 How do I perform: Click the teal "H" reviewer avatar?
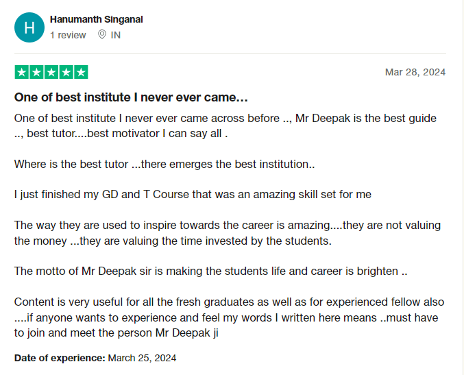click(x=29, y=27)
